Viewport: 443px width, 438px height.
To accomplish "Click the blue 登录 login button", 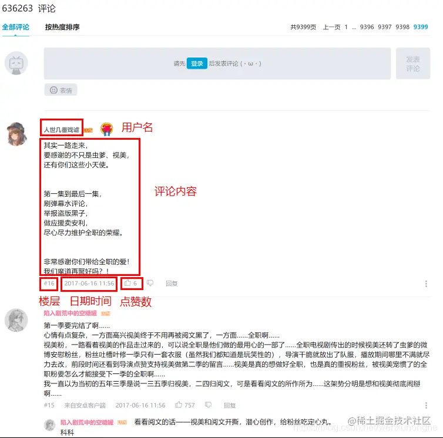I will pos(197,63).
